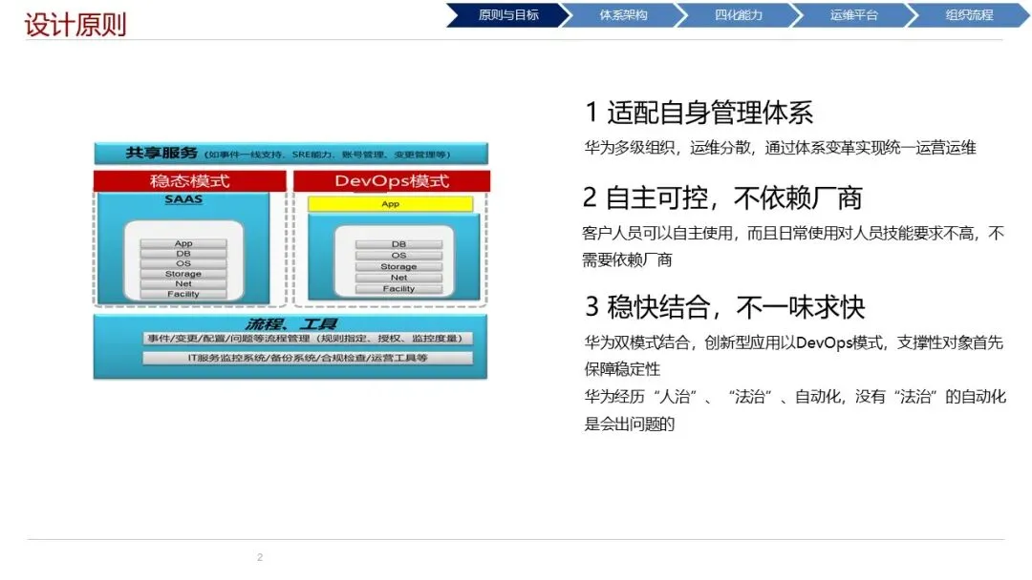The width and height of the screenshot is (1032, 580).
Task: Select the paragraph starting 华为双模式结合
Action: (x=794, y=356)
